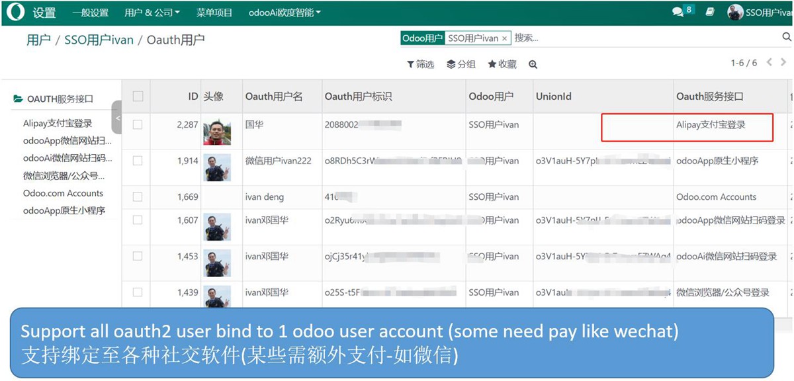Open the 菜单项目 menu

[214, 13]
